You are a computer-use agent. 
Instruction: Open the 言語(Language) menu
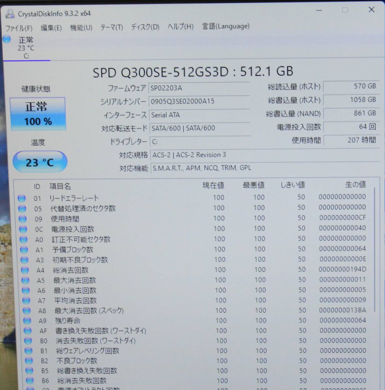(226, 26)
